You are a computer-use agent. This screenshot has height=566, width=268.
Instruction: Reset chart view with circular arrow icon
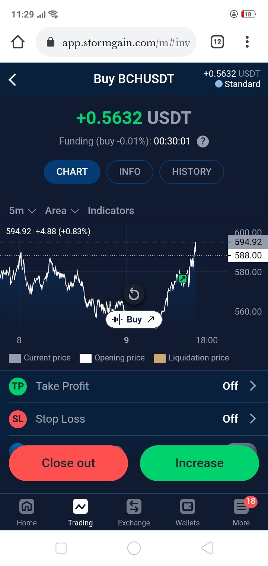click(134, 295)
